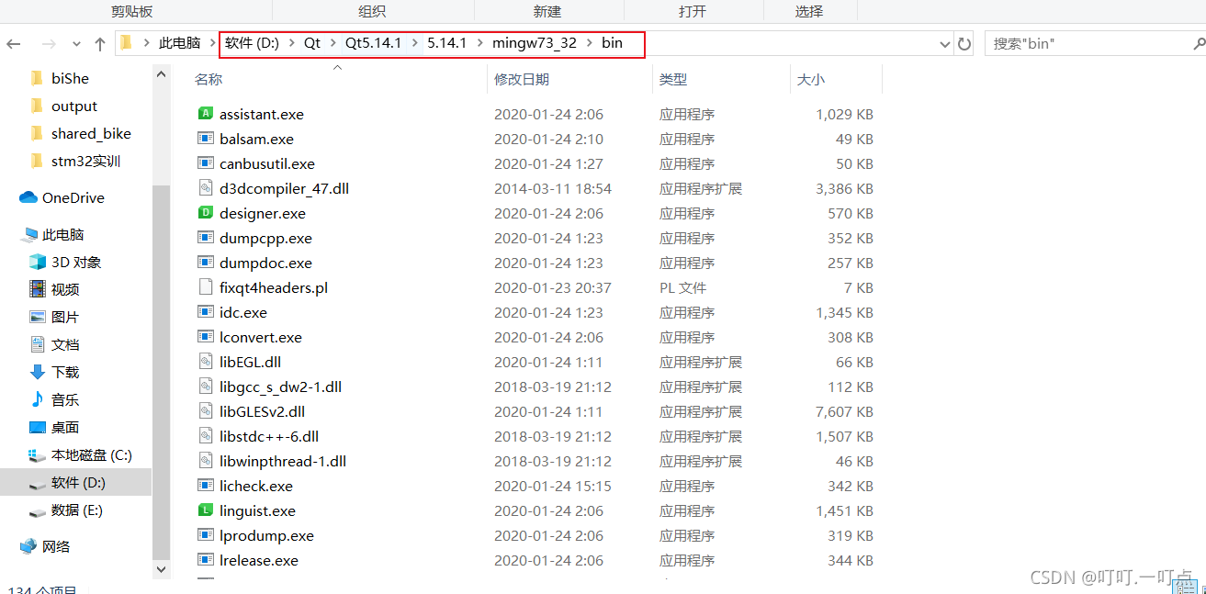
Task: Select dumpdoc.exe file
Action: pyautogui.click(x=265, y=263)
